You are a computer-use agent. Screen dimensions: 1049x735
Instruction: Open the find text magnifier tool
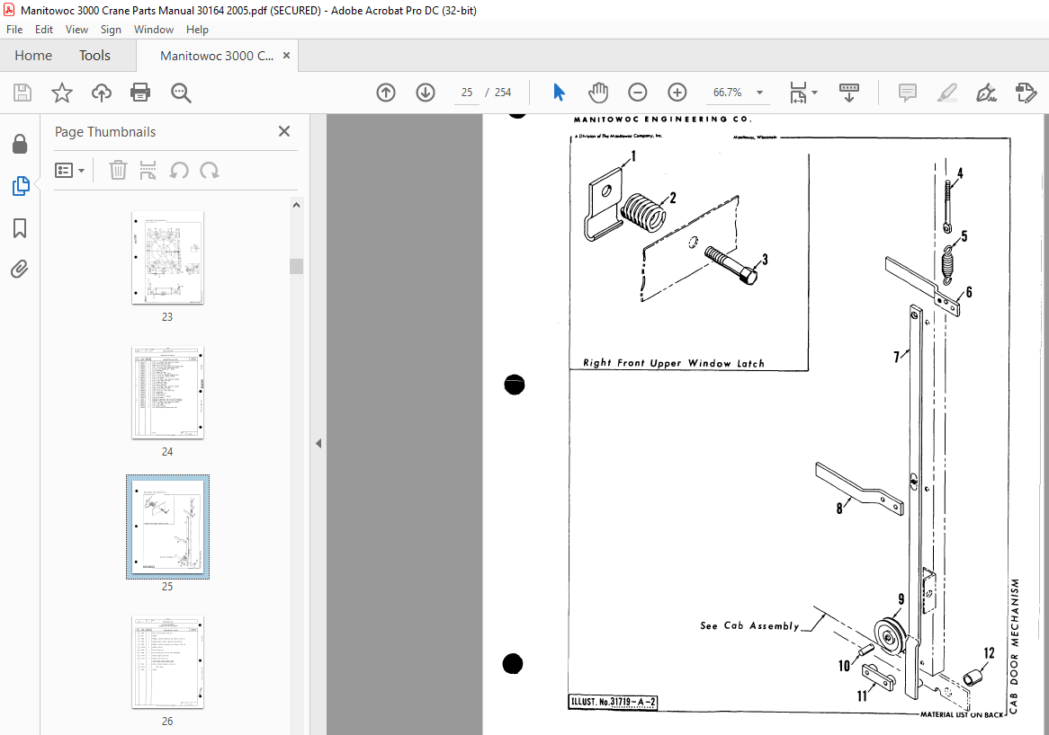[181, 93]
